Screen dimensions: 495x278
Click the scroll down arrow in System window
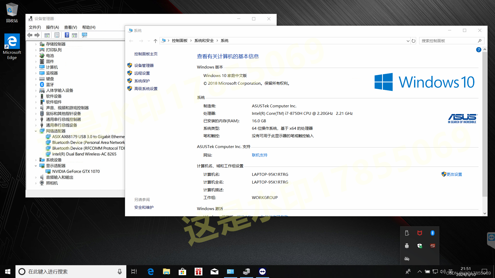coord(485,213)
